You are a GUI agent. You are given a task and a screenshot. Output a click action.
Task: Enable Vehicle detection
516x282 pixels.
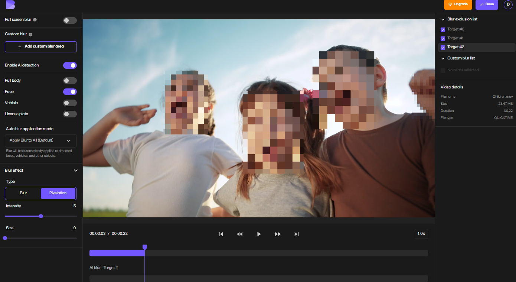(70, 103)
